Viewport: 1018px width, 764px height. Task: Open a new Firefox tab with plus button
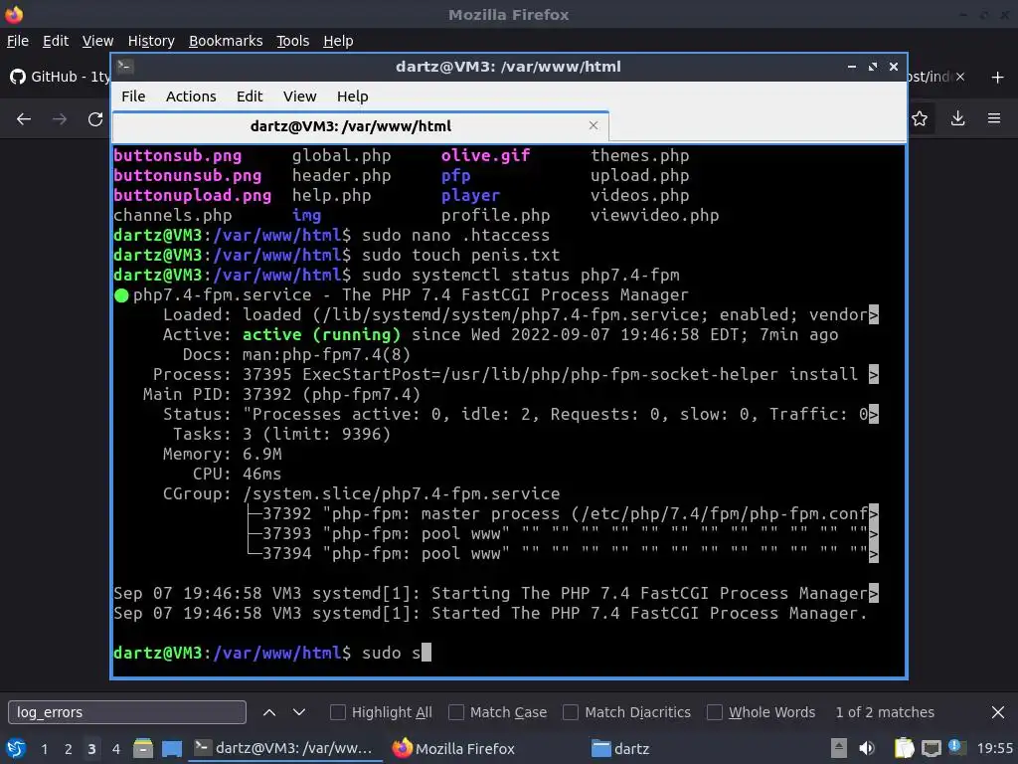click(998, 78)
